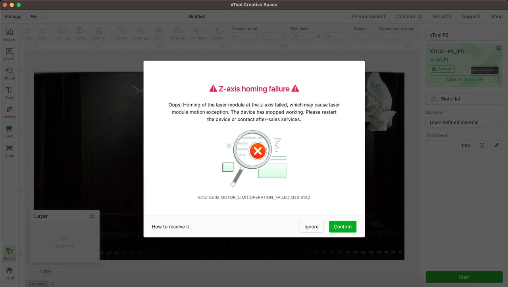Image resolution: width=508 pixels, height=287 pixels.
Task: Expand User-defined material dropdown
Action: [x=464, y=123]
